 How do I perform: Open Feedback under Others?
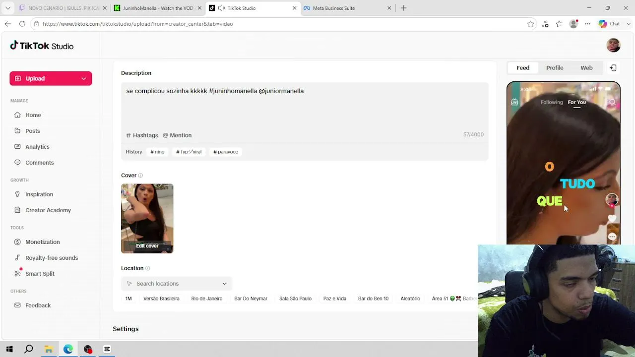click(38, 305)
